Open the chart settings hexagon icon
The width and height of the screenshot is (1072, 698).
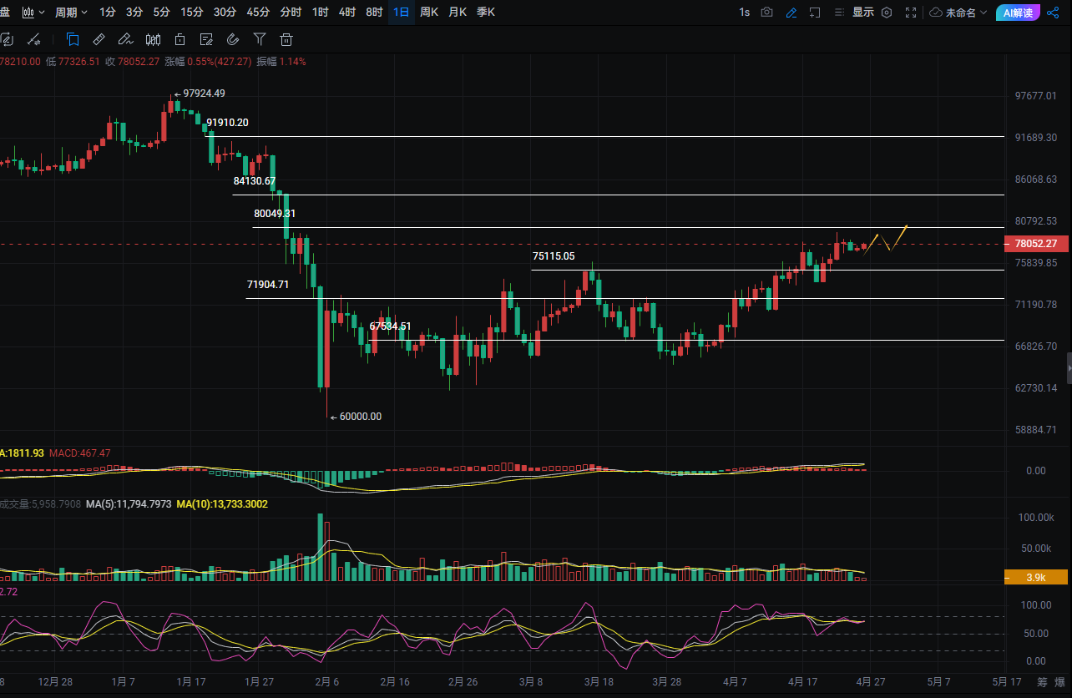887,13
